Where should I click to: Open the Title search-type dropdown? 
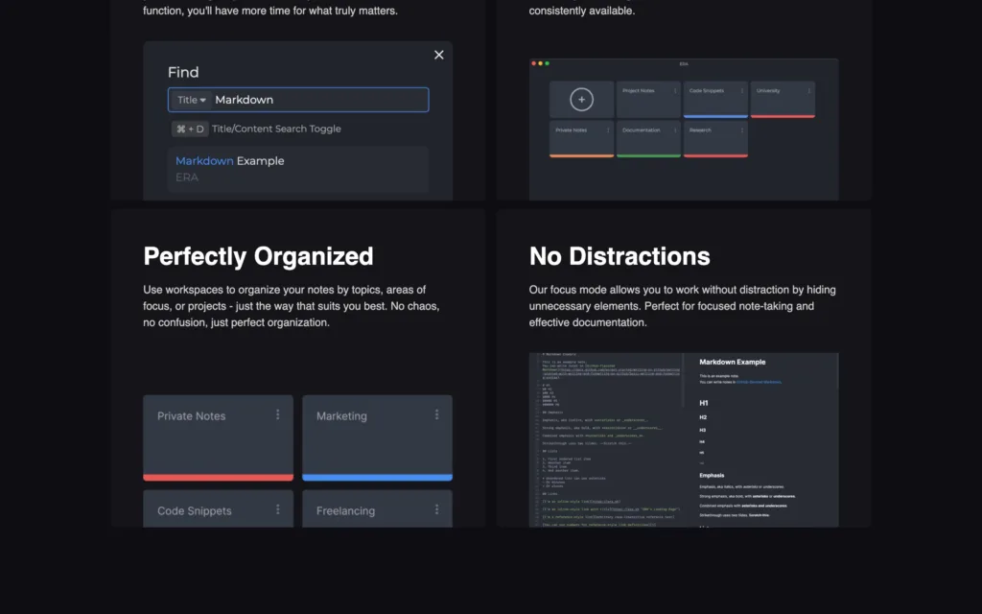191,100
